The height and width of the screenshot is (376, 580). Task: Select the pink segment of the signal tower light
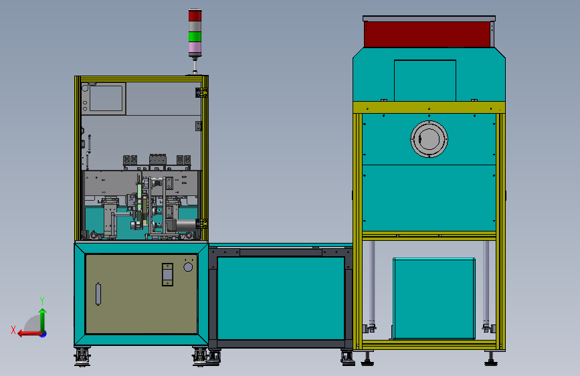tap(195, 48)
